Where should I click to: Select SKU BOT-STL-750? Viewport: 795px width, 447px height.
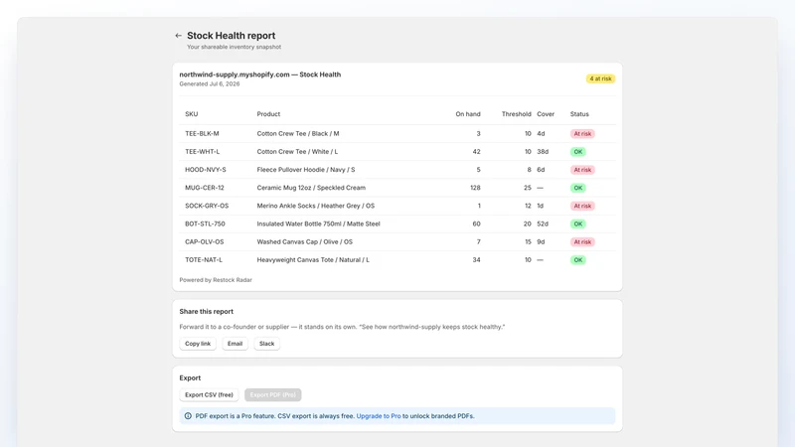pos(205,223)
